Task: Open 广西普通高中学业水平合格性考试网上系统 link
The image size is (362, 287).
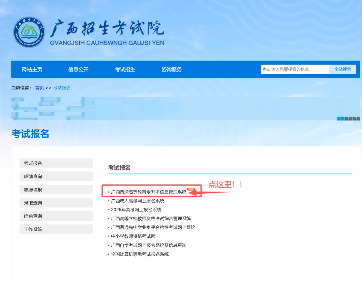Action: point(153,227)
